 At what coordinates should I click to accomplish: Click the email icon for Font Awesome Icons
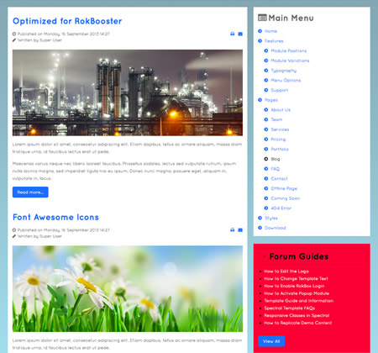[240, 230]
